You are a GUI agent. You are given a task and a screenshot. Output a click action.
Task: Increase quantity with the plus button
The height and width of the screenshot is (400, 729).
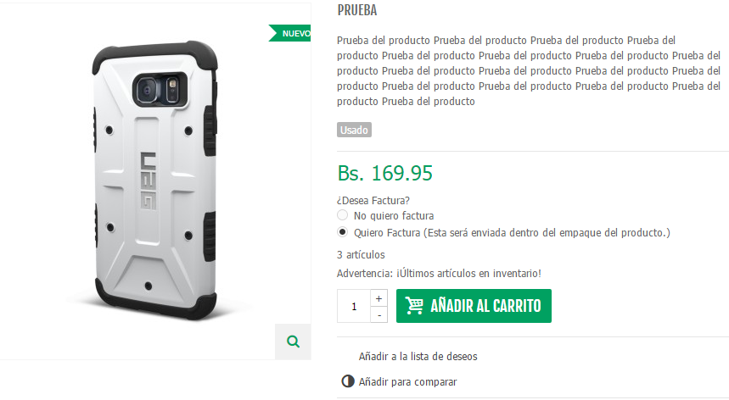coord(379,298)
